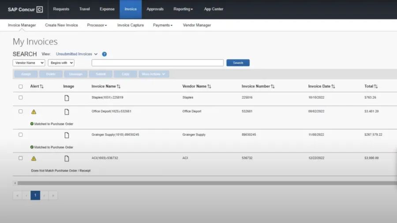The width and height of the screenshot is (397, 223).
Task: Click 'Does Not Match Purchase Order / Receipt' text
Action: pos(61,171)
